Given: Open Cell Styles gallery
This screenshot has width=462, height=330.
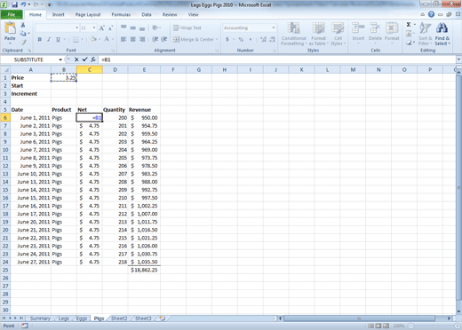Looking at the screenshot, I should [x=338, y=34].
